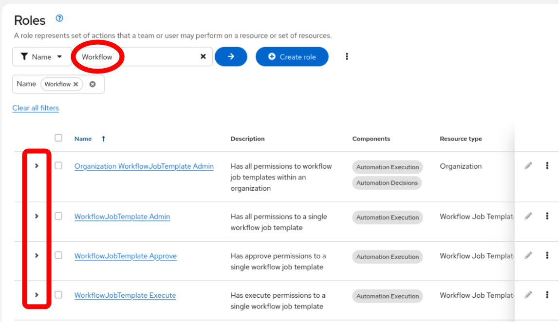Select the WorkflowJobTemplate Execute row checkbox

coord(58,295)
